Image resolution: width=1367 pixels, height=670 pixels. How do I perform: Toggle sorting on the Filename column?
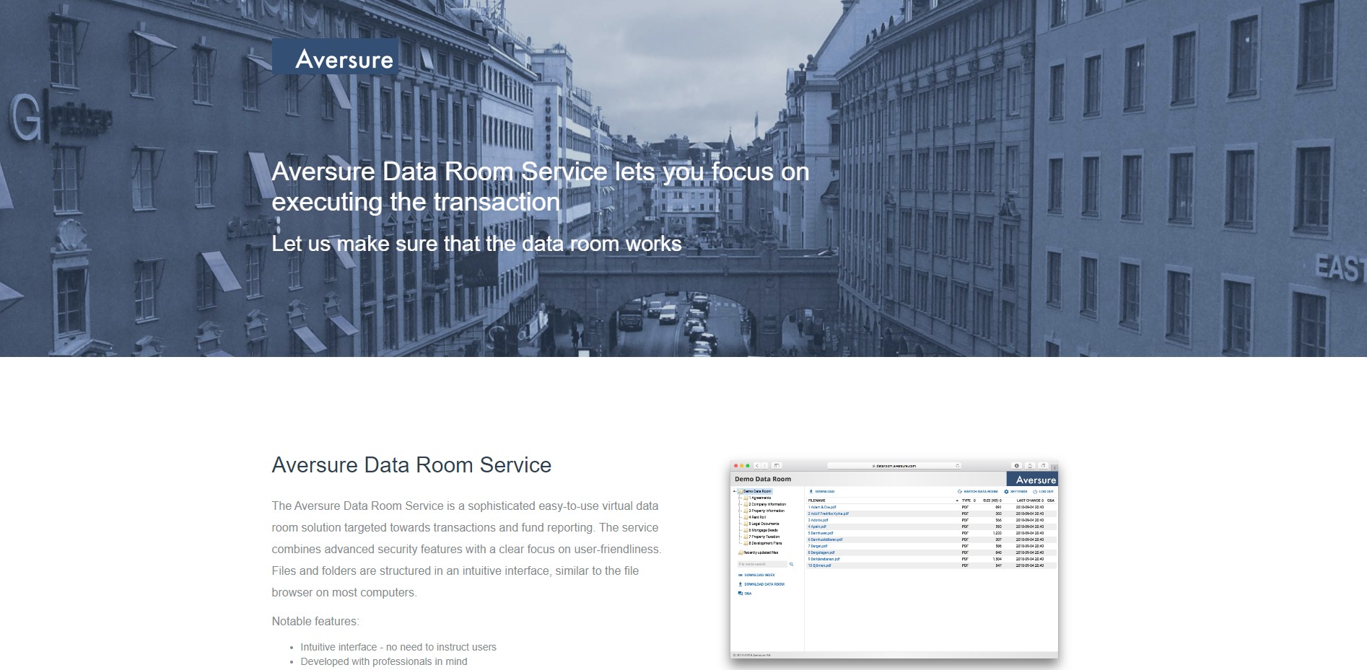(816, 501)
